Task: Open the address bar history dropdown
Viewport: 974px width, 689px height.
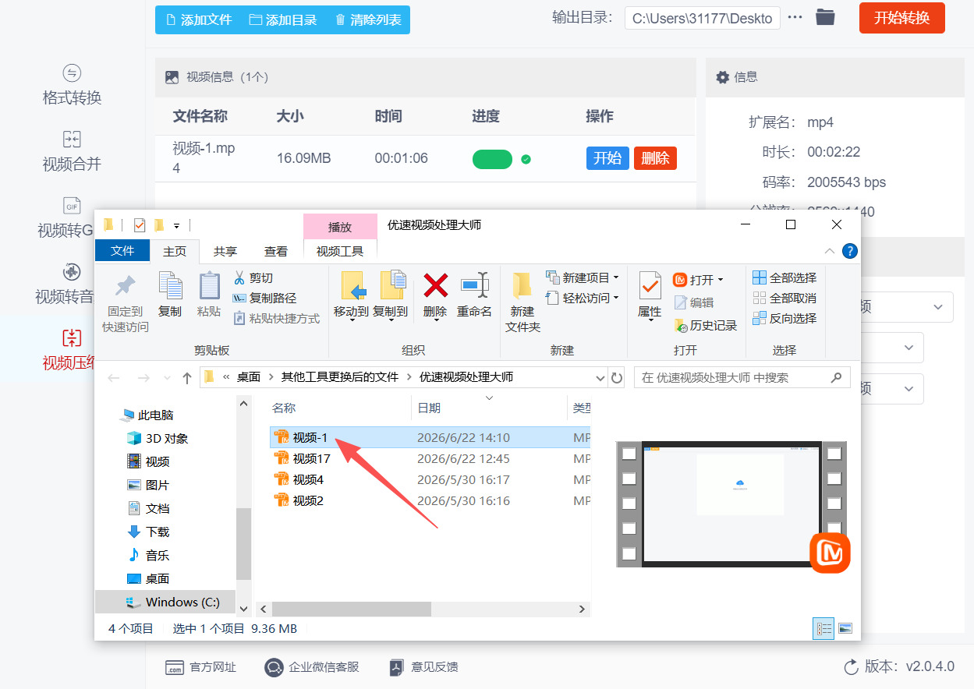Action: tap(600, 377)
